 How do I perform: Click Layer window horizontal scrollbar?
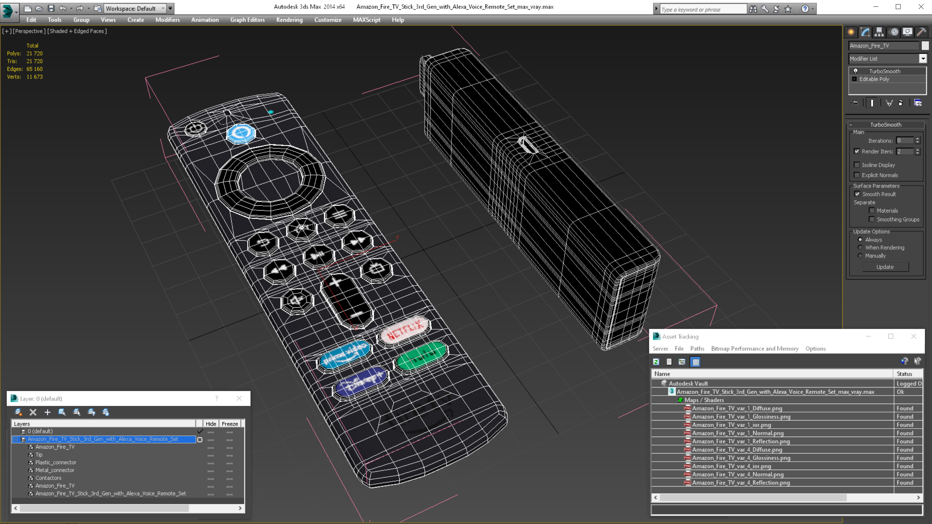[128, 508]
